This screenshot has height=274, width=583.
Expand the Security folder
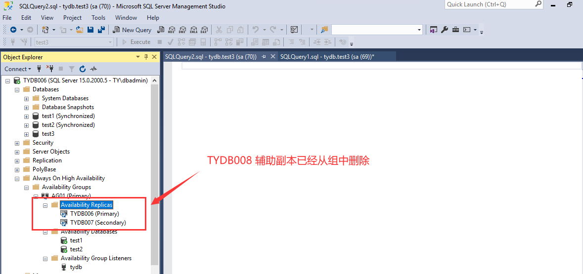tap(17, 143)
